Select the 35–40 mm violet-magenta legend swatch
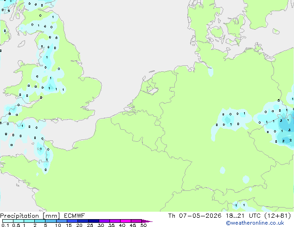This screenshot has width=294, height=227. click(x=115, y=221)
